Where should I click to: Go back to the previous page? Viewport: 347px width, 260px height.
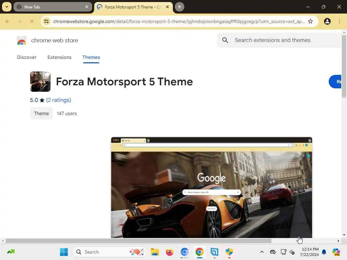[7, 21]
